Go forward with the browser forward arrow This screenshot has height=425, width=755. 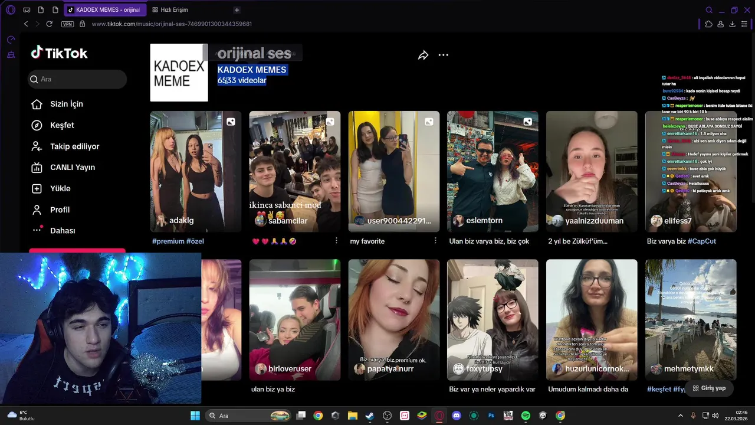[x=37, y=24]
